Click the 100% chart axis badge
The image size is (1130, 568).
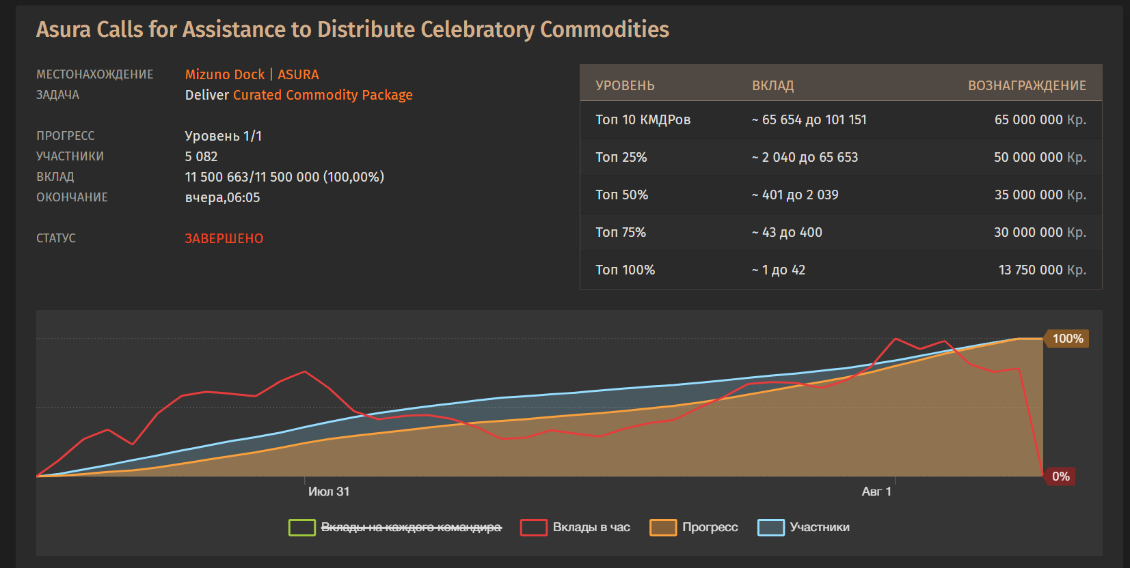(x=1066, y=339)
